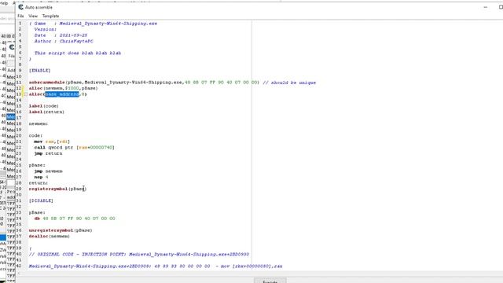Click the 'call qword ptr [rax+00000740]' instruction
The height and width of the screenshot is (283, 503).
pos(74,147)
